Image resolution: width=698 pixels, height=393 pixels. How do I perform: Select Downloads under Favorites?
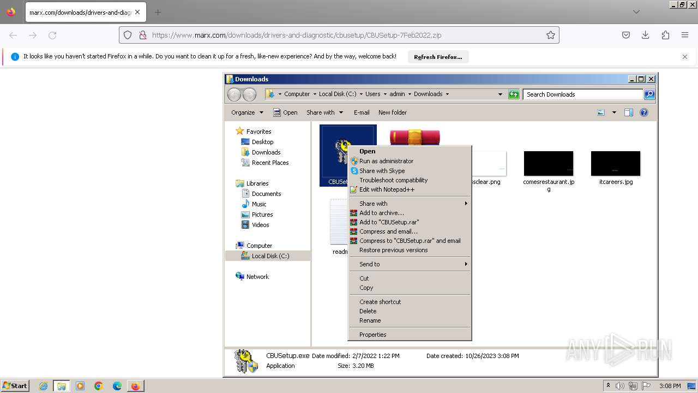coord(261,152)
